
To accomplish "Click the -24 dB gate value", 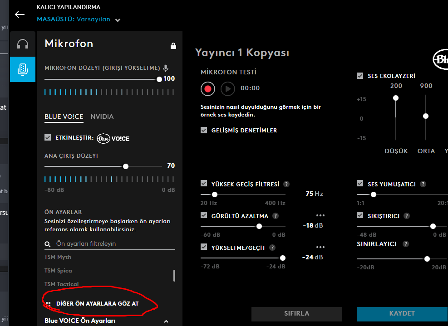I will pyautogui.click(x=312, y=257).
